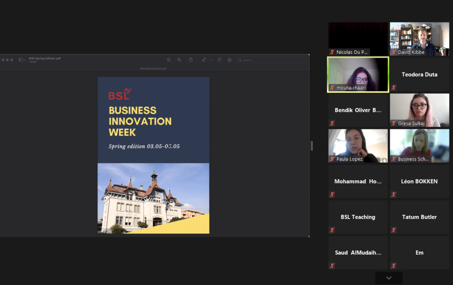This screenshot has height=285, width=453.
Task: Click muted mic icon on Tatum Butler tile
Action: 393,230
